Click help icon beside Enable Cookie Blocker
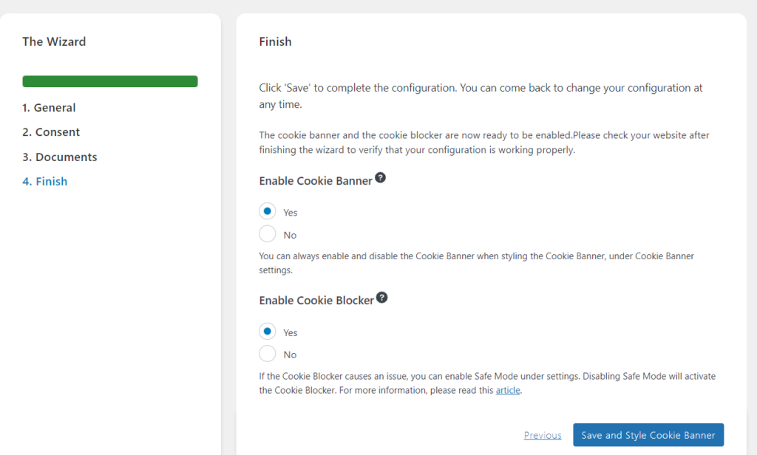The width and height of the screenshot is (757, 455). coord(381,298)
